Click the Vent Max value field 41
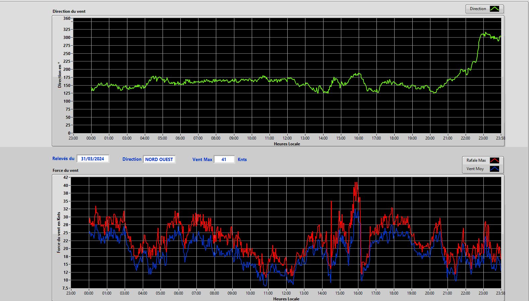 [x=224, y=159]
